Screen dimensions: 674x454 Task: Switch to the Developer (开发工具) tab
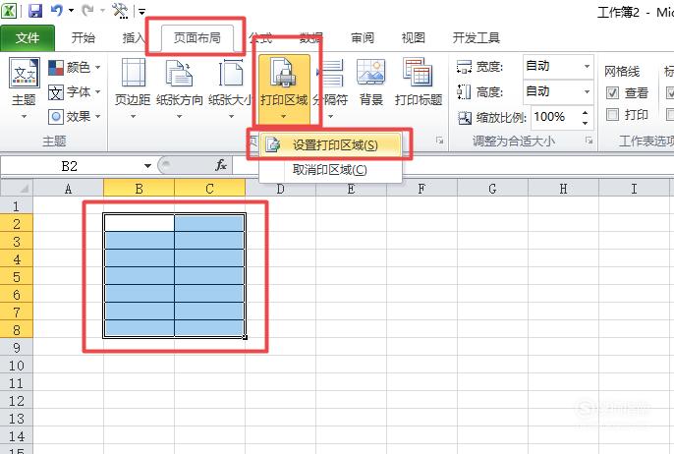[x=476, y=37]
